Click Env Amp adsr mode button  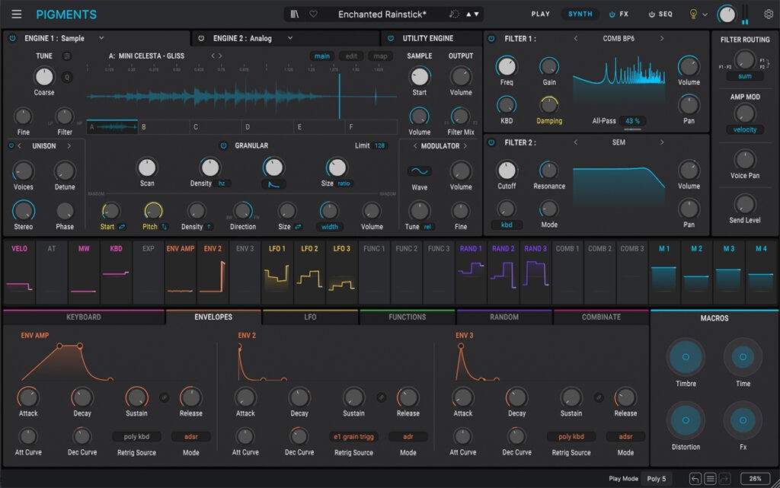coord(191,437)
